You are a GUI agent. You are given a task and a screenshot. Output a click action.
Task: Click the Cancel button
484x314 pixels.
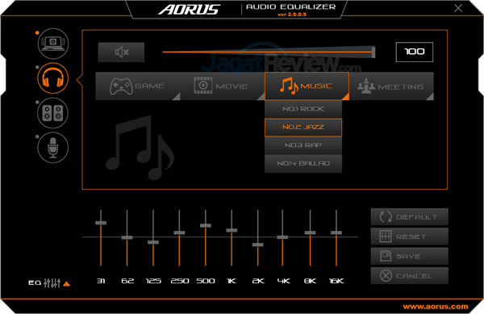(409, 276)
